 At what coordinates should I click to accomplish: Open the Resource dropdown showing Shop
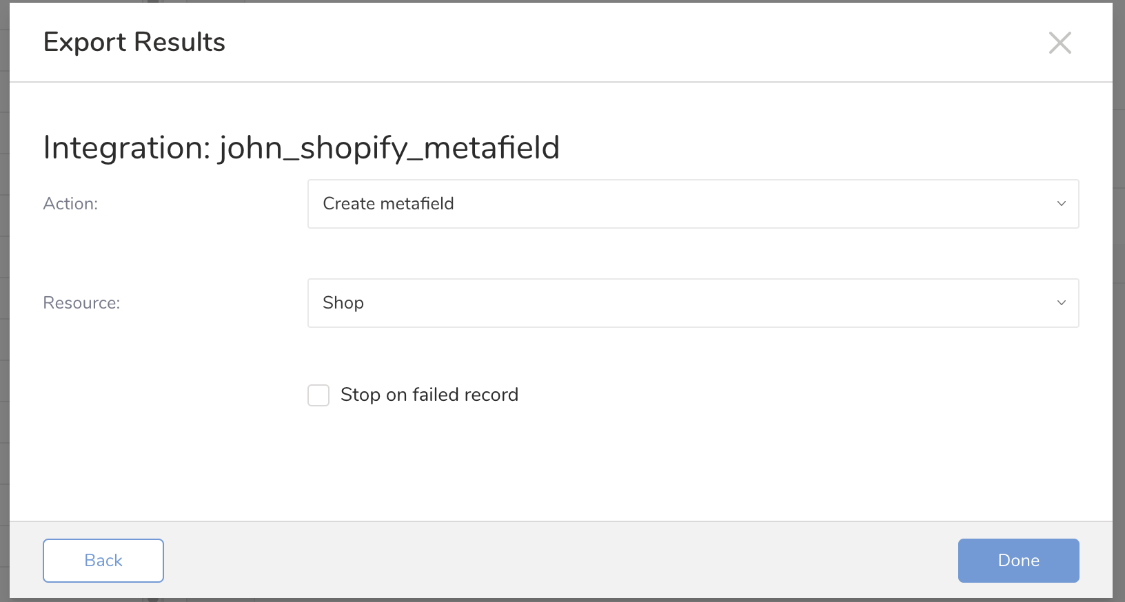pyautogui.click(x=692, y=303)
